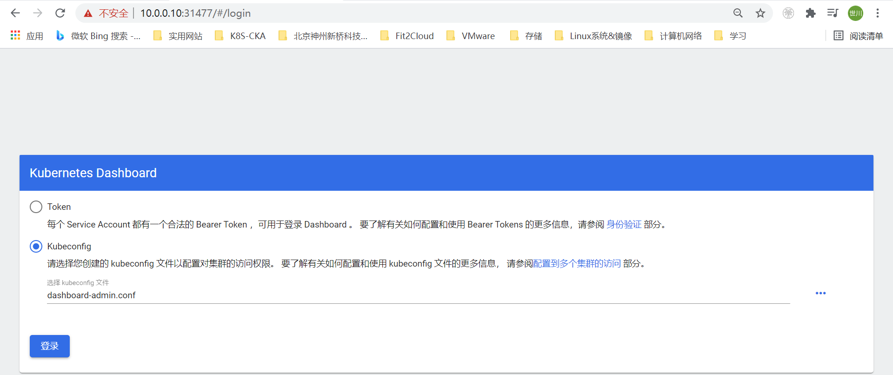Click the not-secure warning triangle icon
The height and width of the screenshot is (375, 893).
tap(88, 13)
